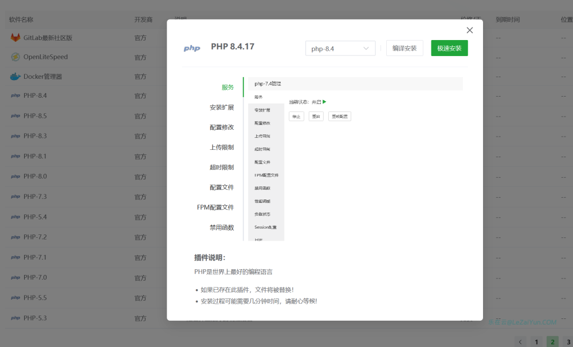Click the PHP-8.5 name in the list

tap(35, 116)
